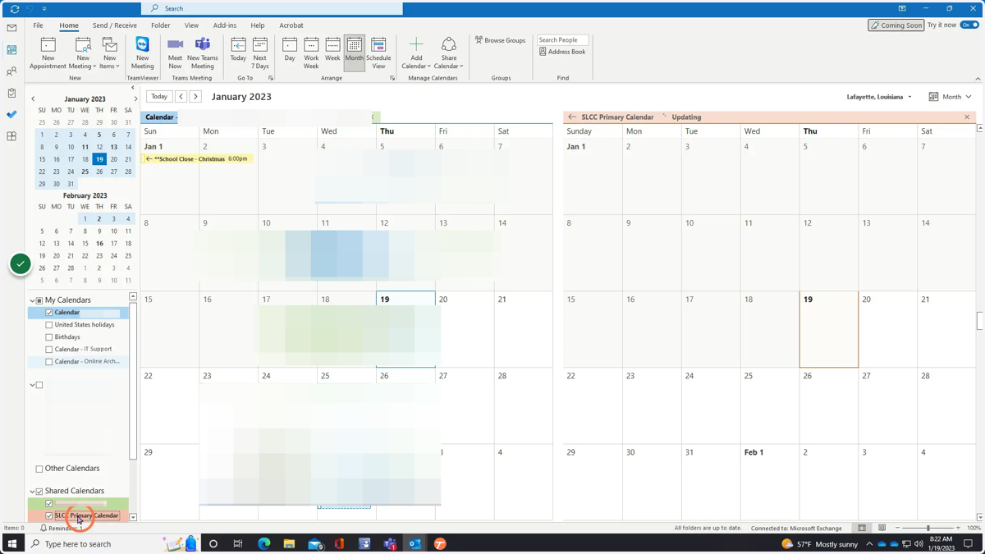Screen dimensions: 985x554
Task: Open the Send / Receive tab
Action: click(x=115, y=25)
